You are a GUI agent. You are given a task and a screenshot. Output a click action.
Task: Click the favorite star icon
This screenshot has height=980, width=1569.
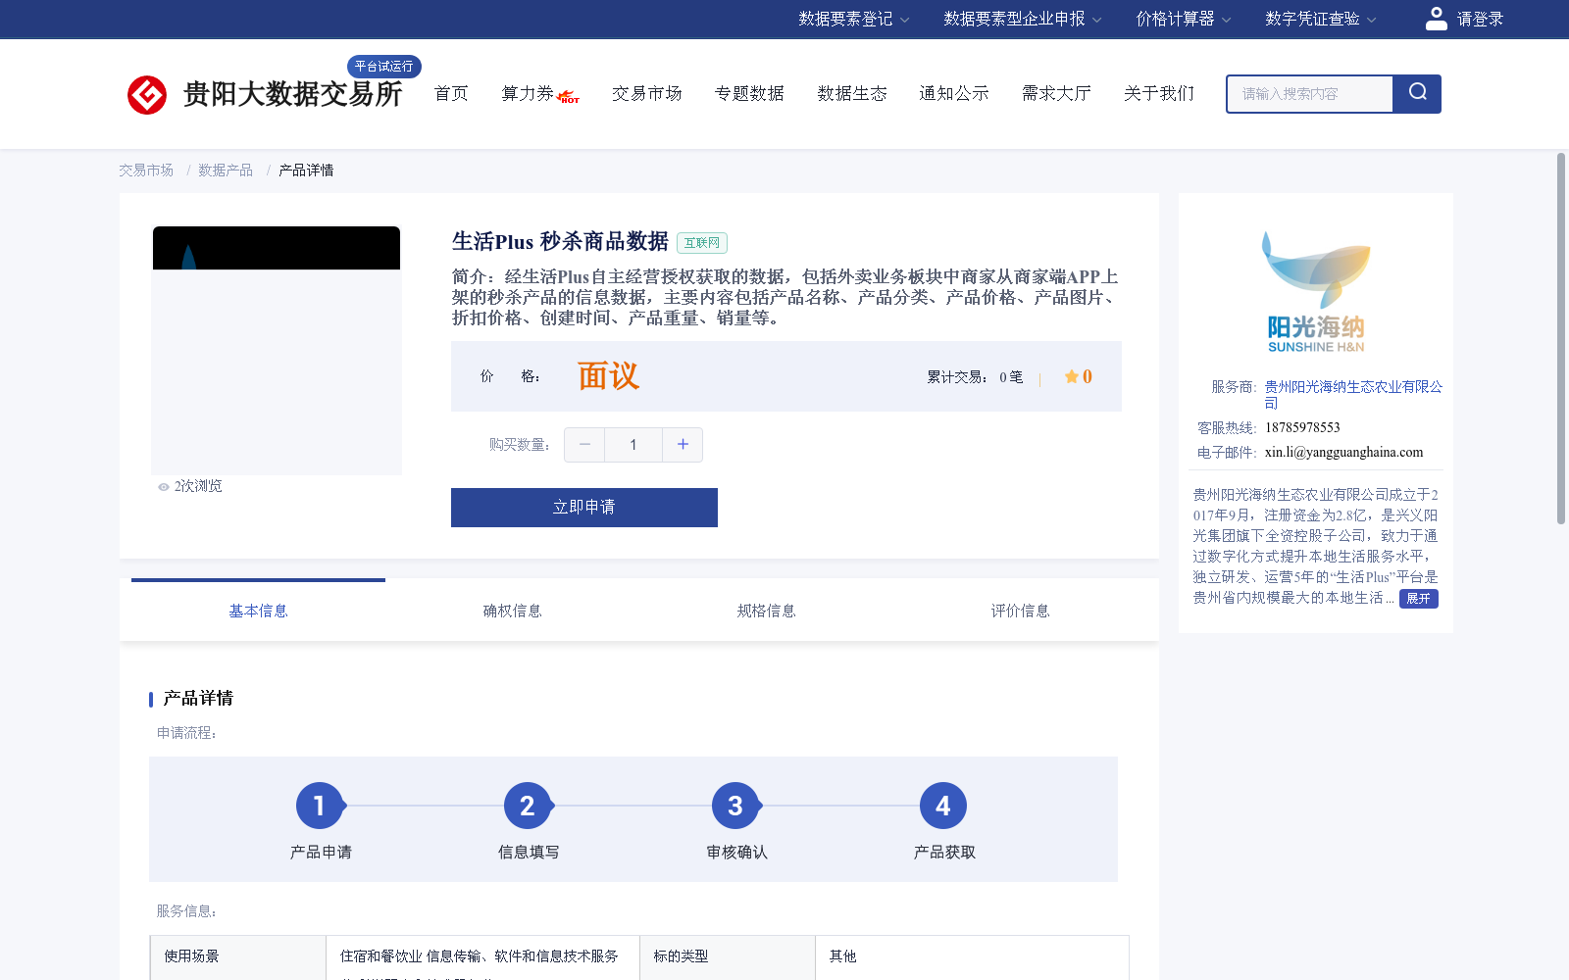(1072, 377)
